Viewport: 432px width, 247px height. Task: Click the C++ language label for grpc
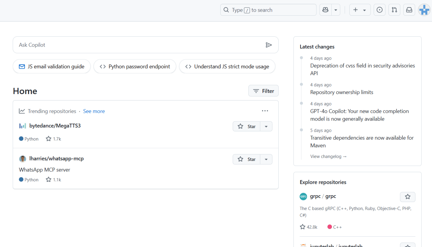click(334, 227)
